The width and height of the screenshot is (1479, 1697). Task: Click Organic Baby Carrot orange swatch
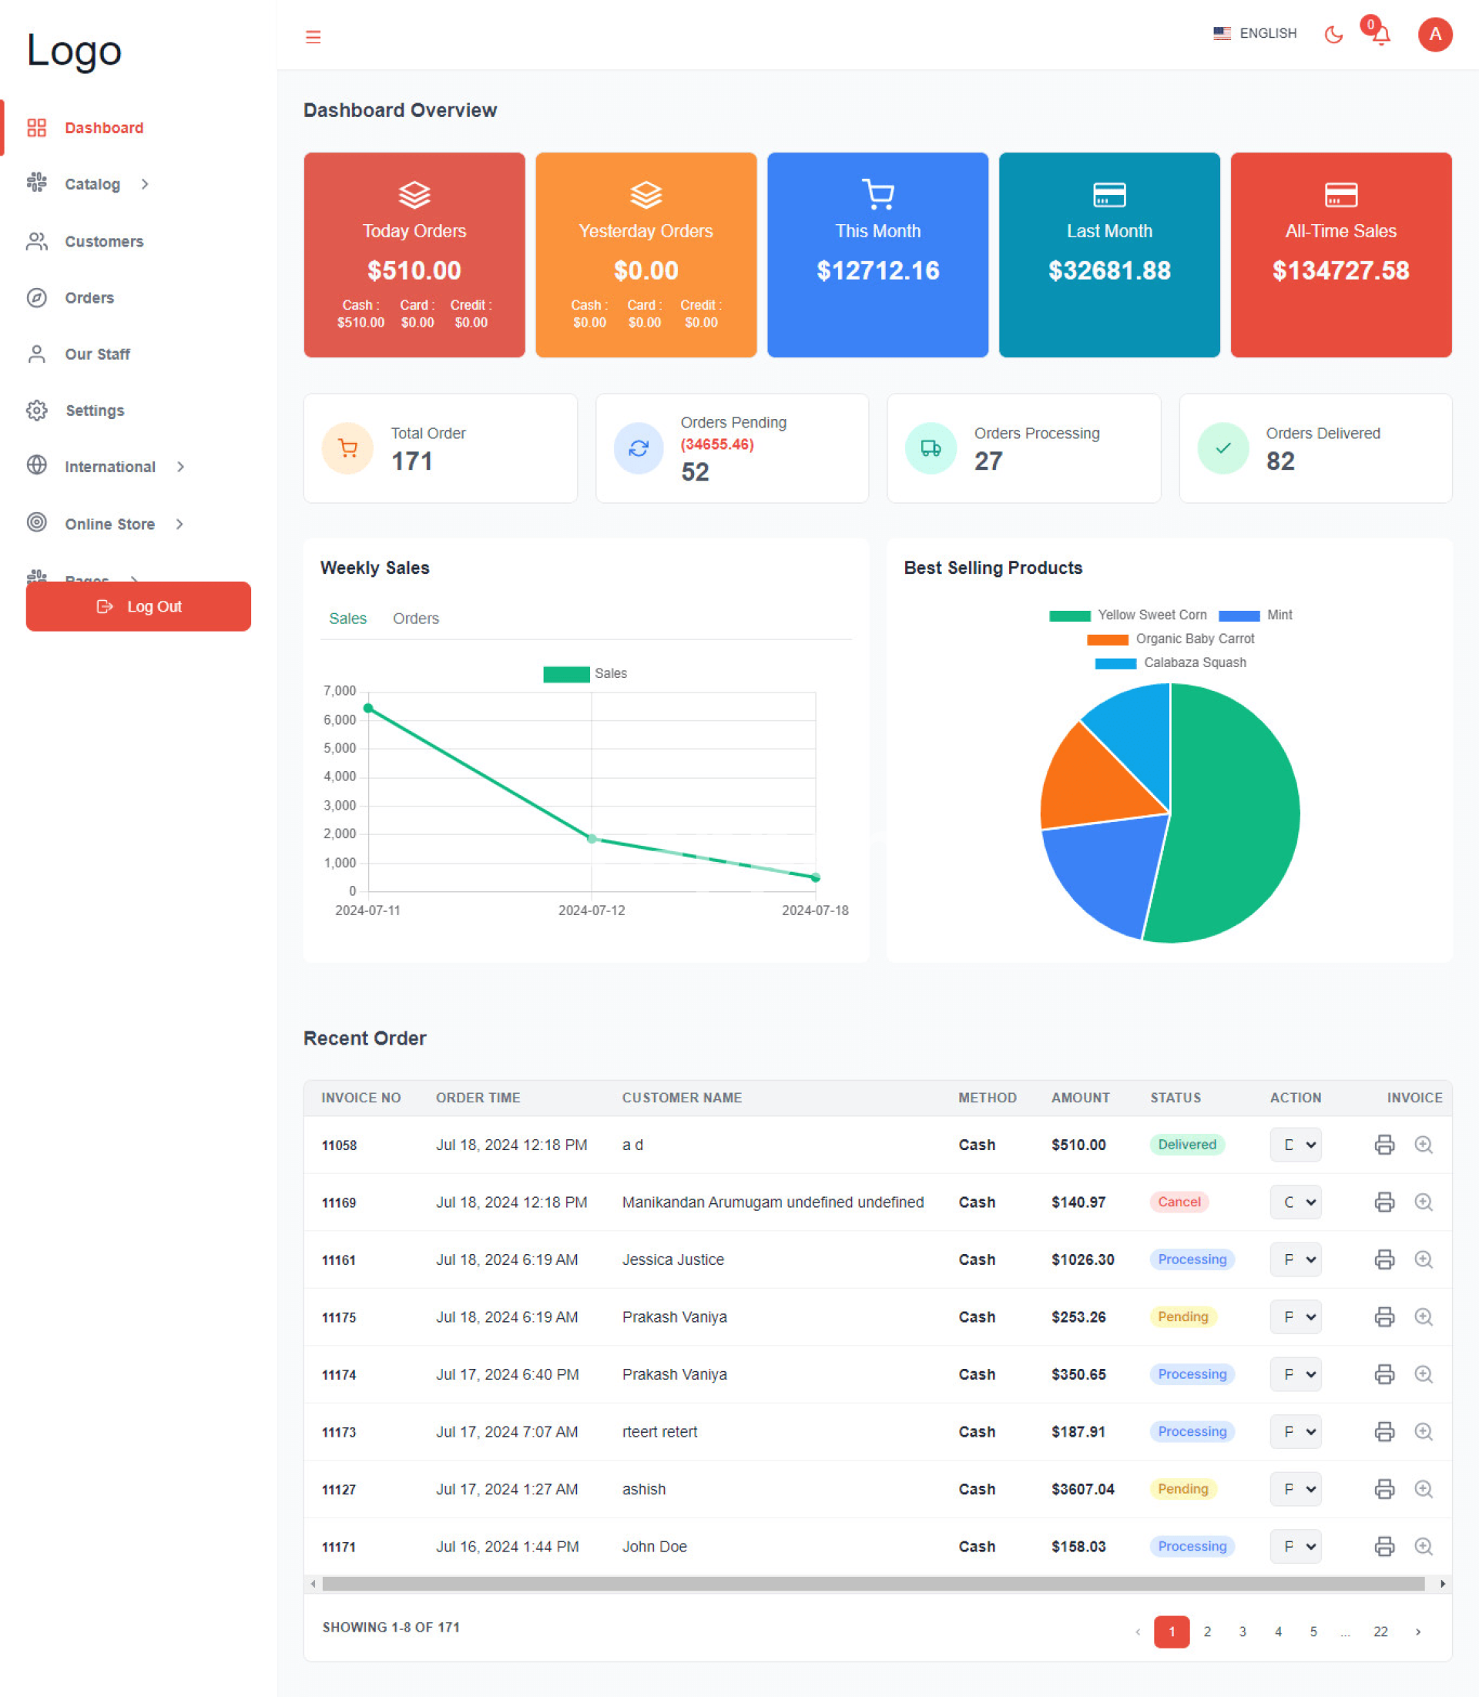(x=1107, y=639)
